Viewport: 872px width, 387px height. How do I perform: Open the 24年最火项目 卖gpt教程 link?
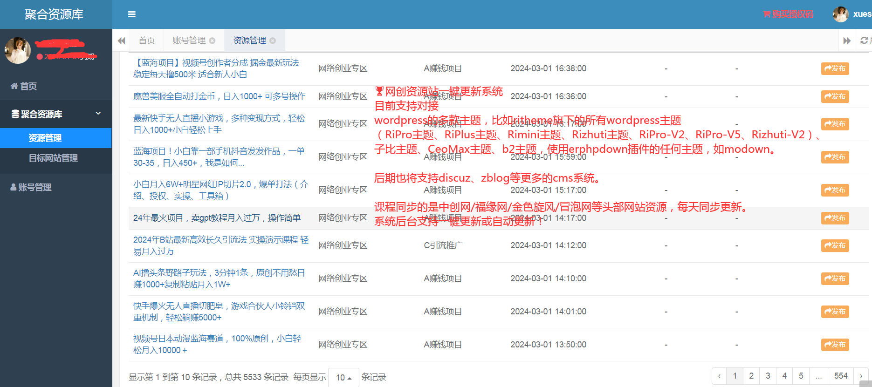(x=217, y=218)
